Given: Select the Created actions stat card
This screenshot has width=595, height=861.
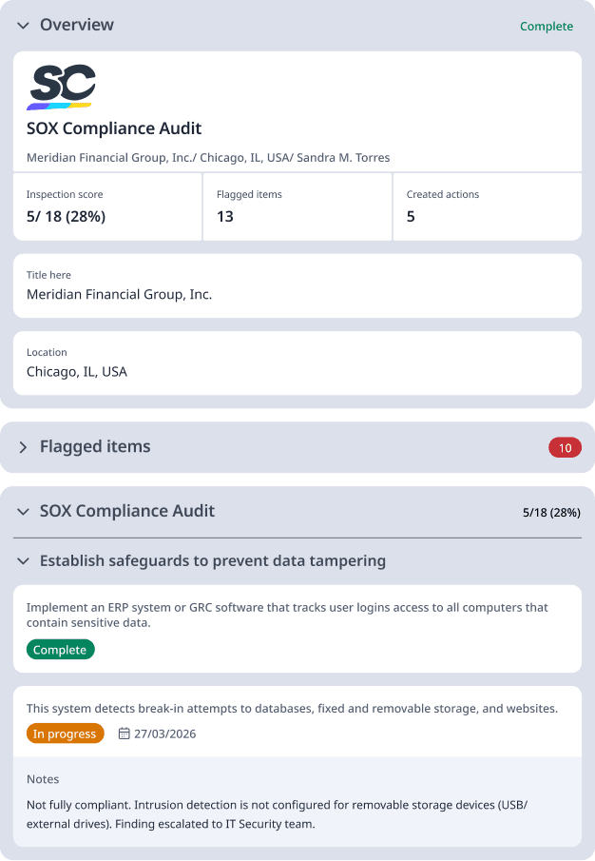Looking at the screenshot, I should tap(487, 206).
